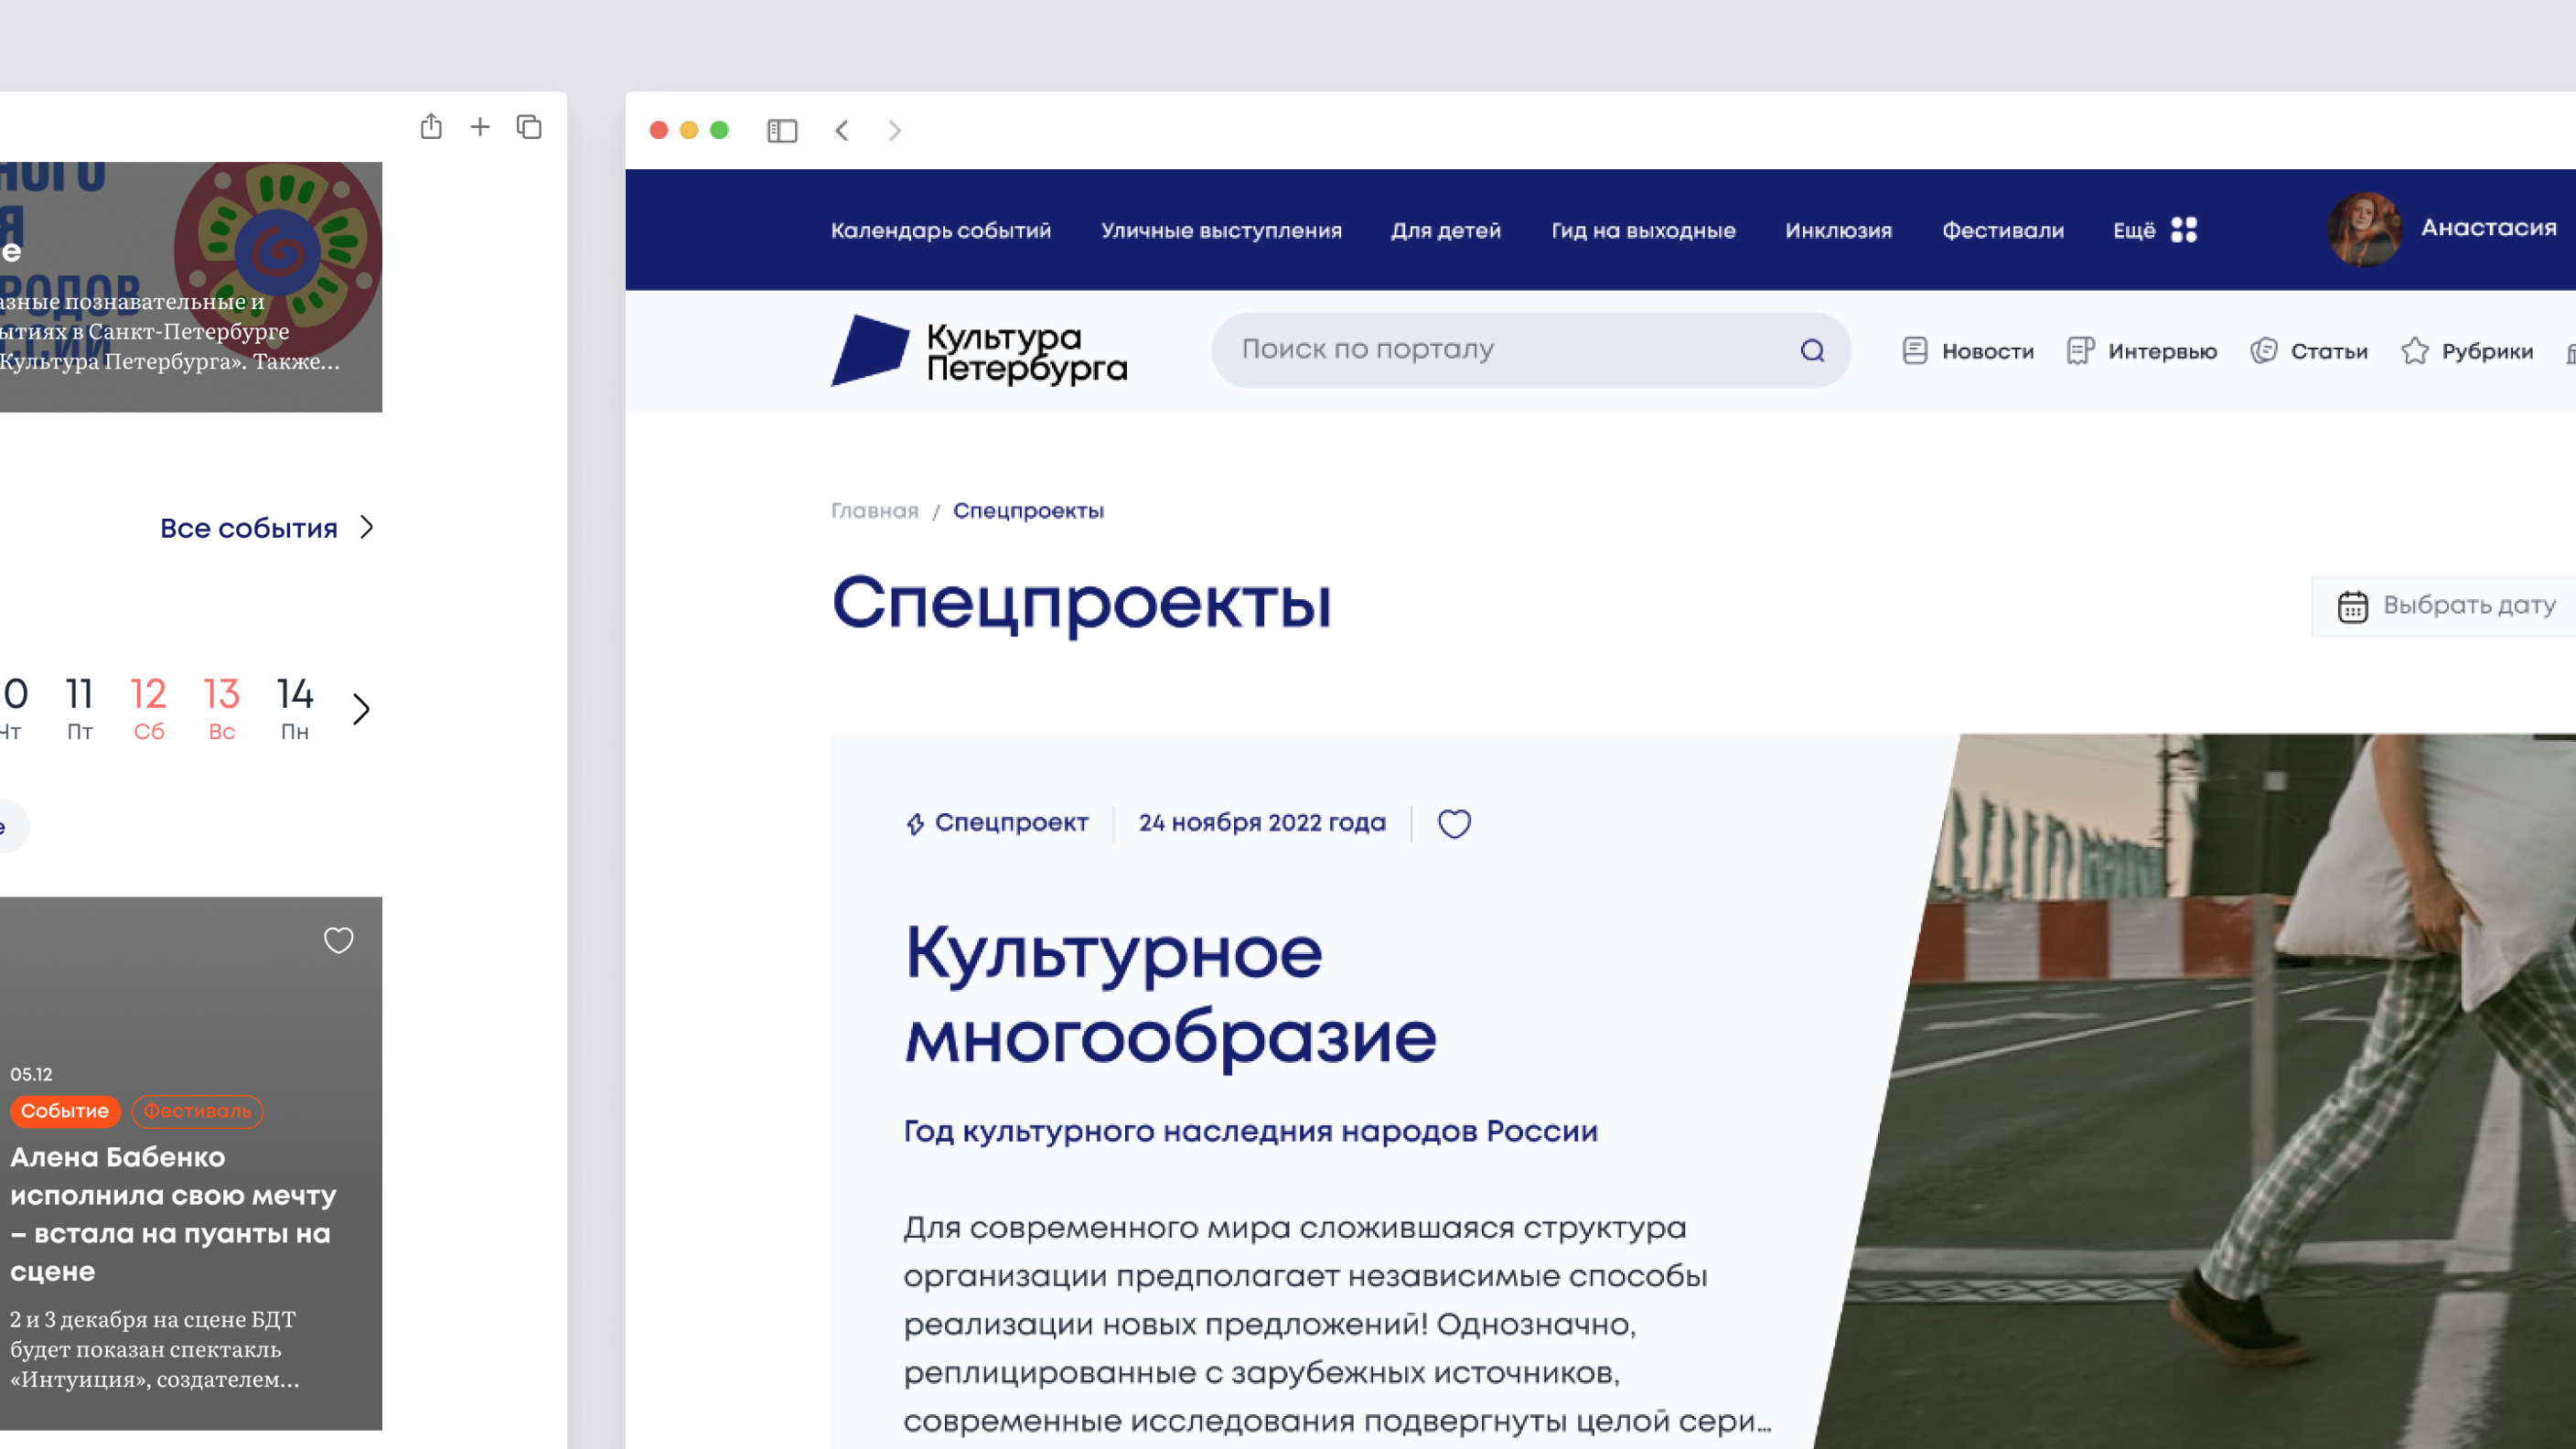Click 24 ноября 2022 года date text
Screen dimensions: 2576x1449
pyautogui.click(x=1262, y=823)
